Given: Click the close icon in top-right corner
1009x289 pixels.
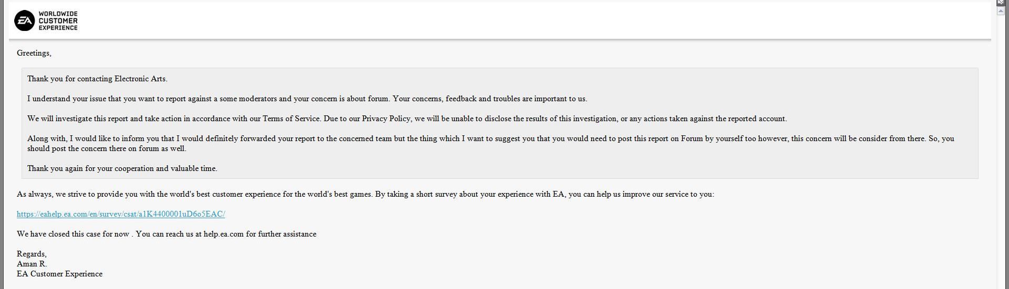Looking at the screenshot, I should [x=1001, y=2].
